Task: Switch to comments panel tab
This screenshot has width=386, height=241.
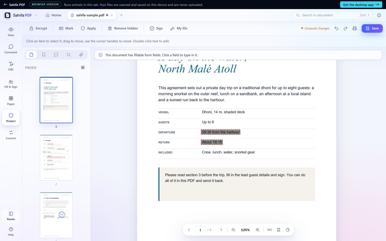Action: [56, 55]
